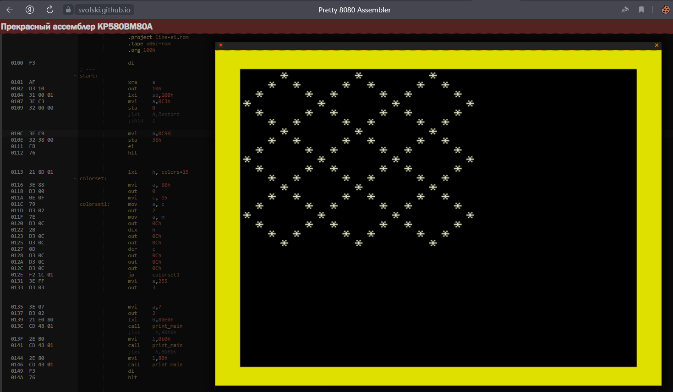Click the colorset1: label in the code
This screenshot has height=392, width=673.
coord(94,204)
